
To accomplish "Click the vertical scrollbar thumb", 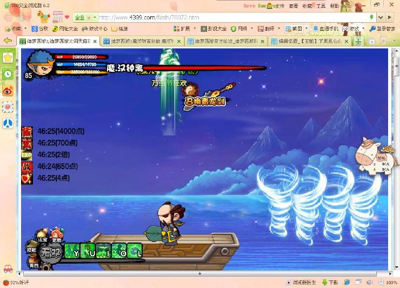I will coord(397,66).
